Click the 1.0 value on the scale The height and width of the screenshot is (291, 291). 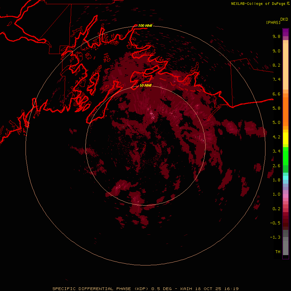[276, 194]
